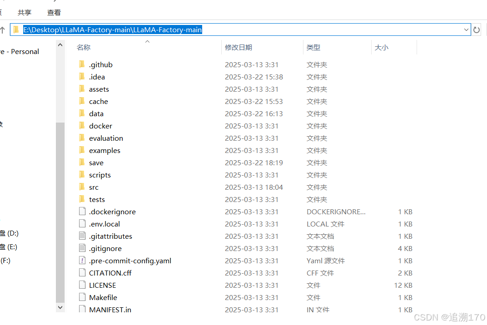Select the assets folder name
The width and height of the screenshot is (487, 325).
pyautogui.click(x=99, y=89)
